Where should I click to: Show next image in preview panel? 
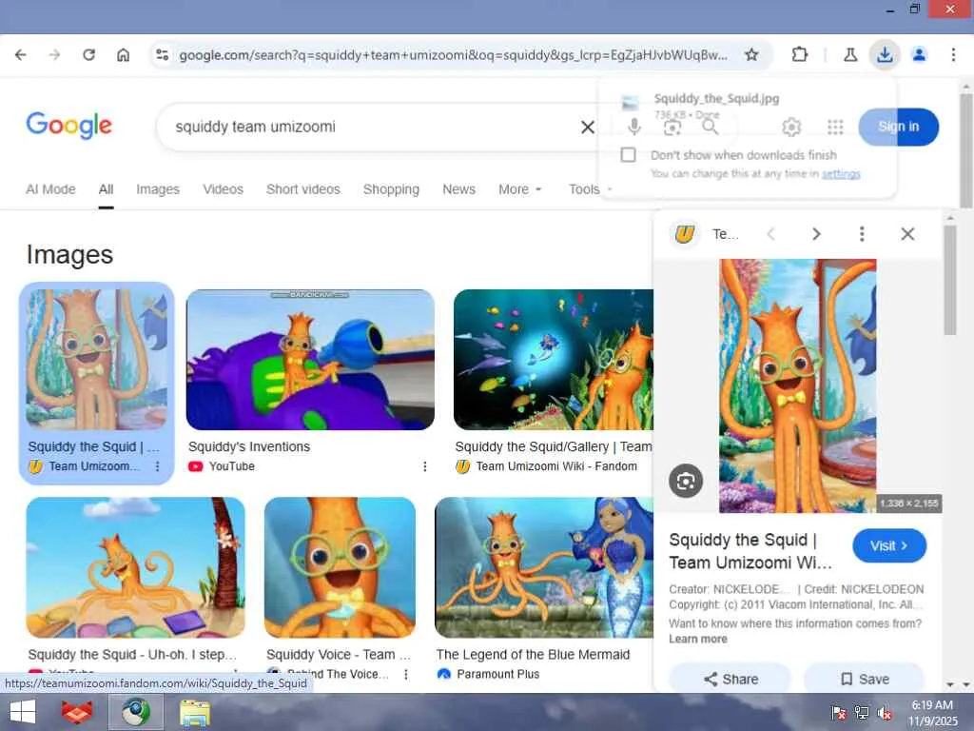click(816, 234)
